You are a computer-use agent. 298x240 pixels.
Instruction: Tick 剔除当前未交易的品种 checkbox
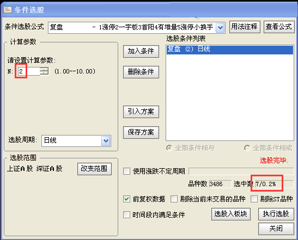click(x=174, y=199)
